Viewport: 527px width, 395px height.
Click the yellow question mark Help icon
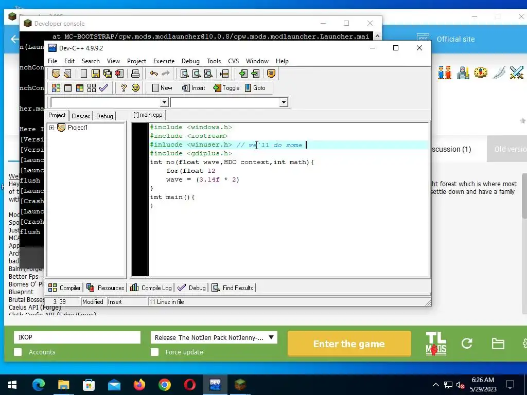124,88
